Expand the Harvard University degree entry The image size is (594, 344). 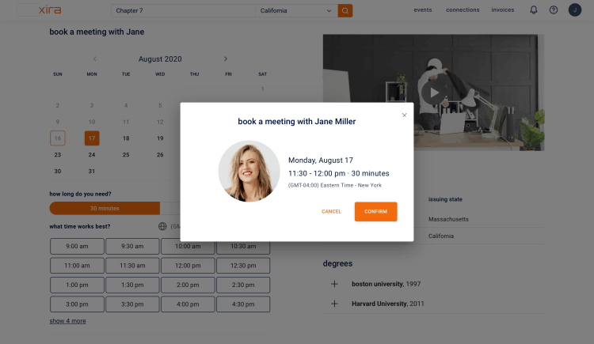[x=334, y=304]
